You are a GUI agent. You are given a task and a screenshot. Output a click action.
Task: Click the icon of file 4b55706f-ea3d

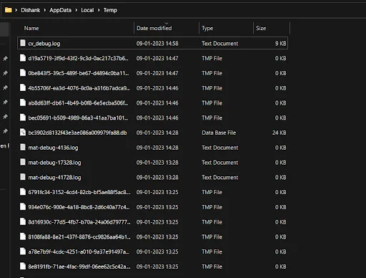(23, 87)
